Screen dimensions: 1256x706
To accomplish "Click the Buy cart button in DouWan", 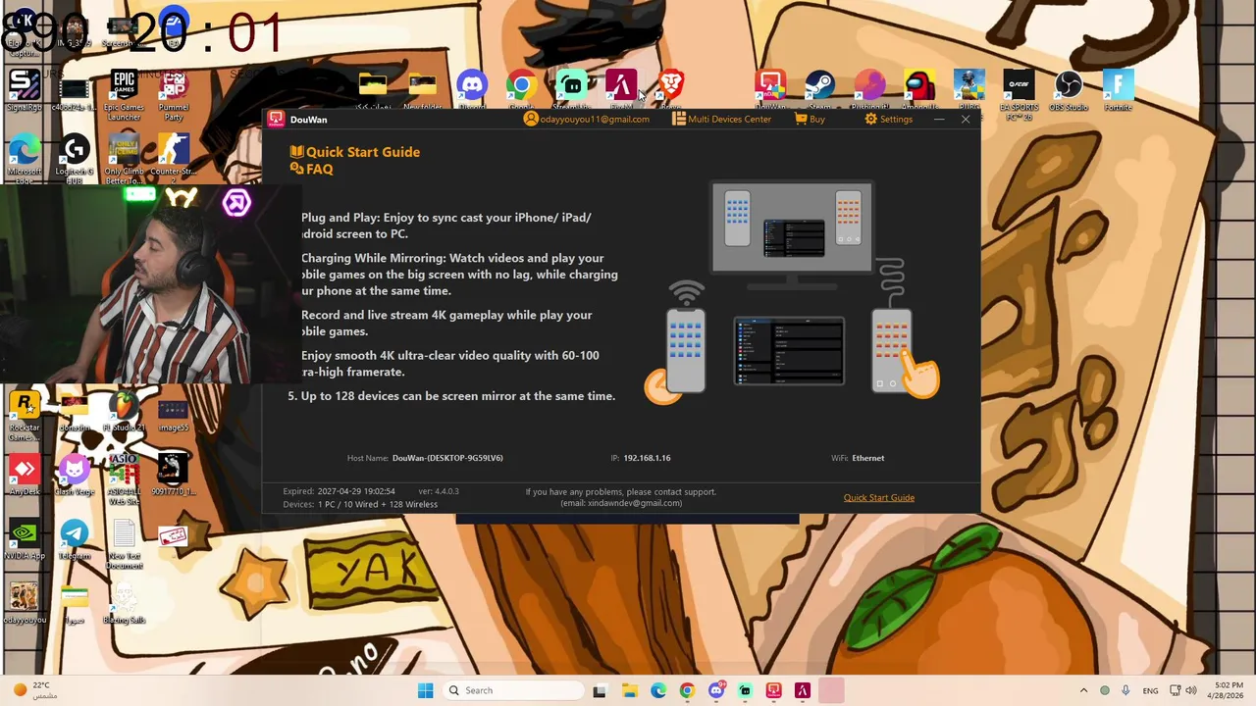I will coord(810,119).
